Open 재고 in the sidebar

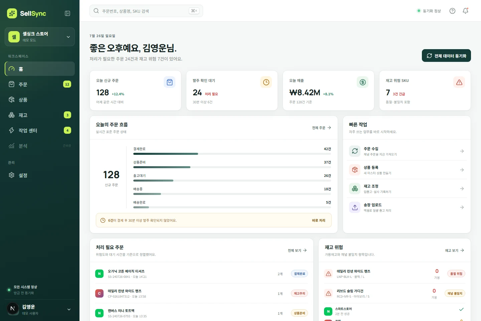pos(40,115)
